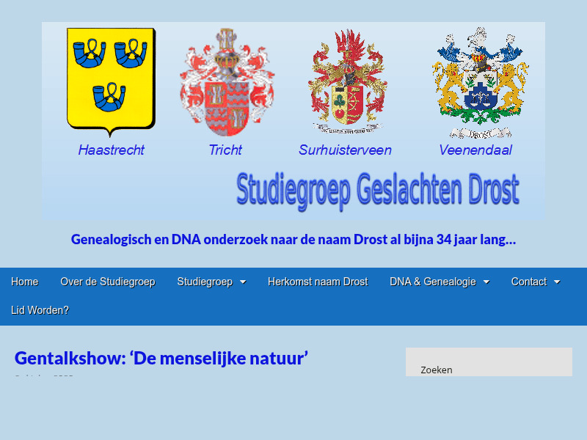Click the crest with blue crown emblem
The image size is (587, 440).
475,81
